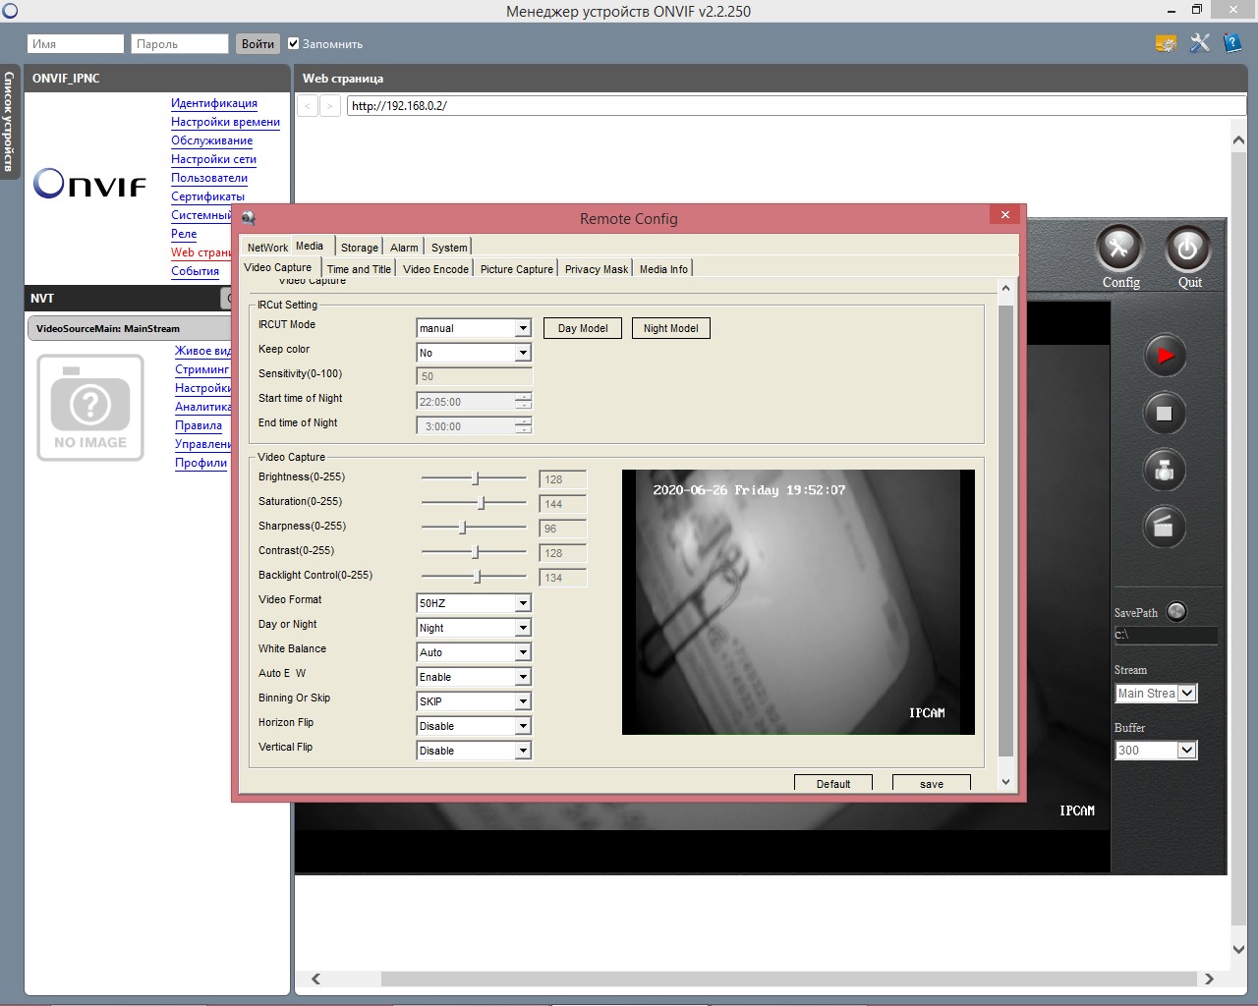The width and height of the screenshot is (1258, 1006).
Task: Open the Настройки сети link
Action: pyautogui.click(x=213, y=159)
